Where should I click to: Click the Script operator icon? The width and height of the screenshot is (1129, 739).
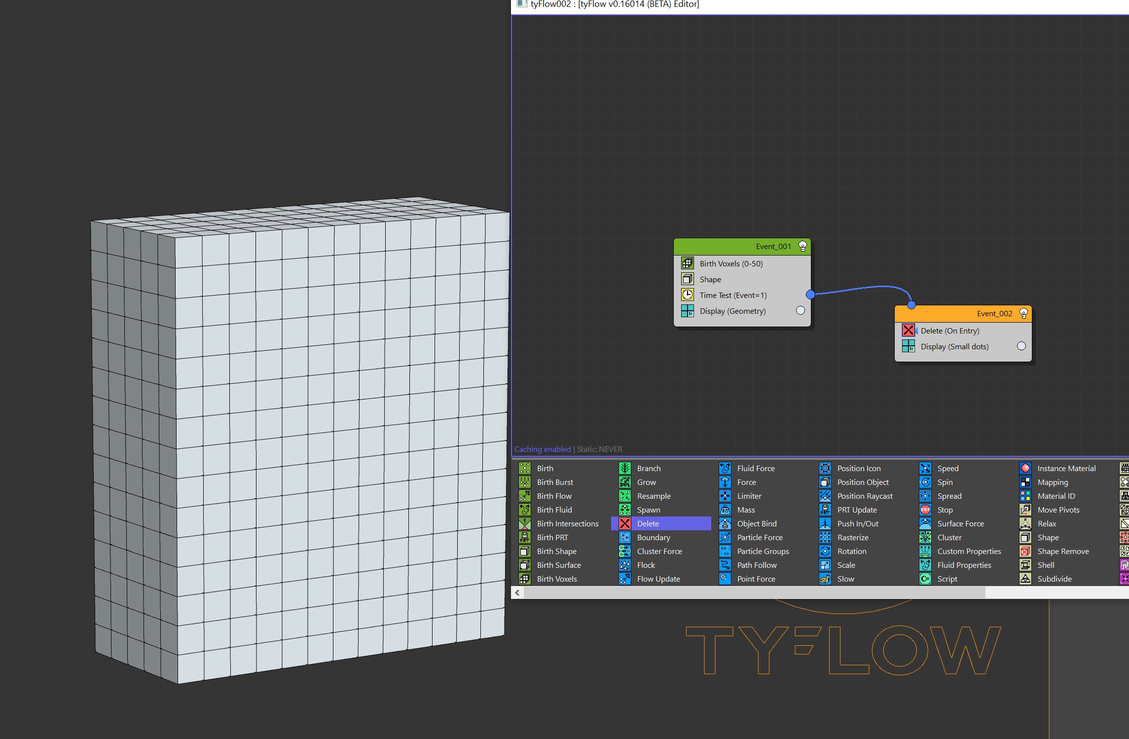click(925, 579)
